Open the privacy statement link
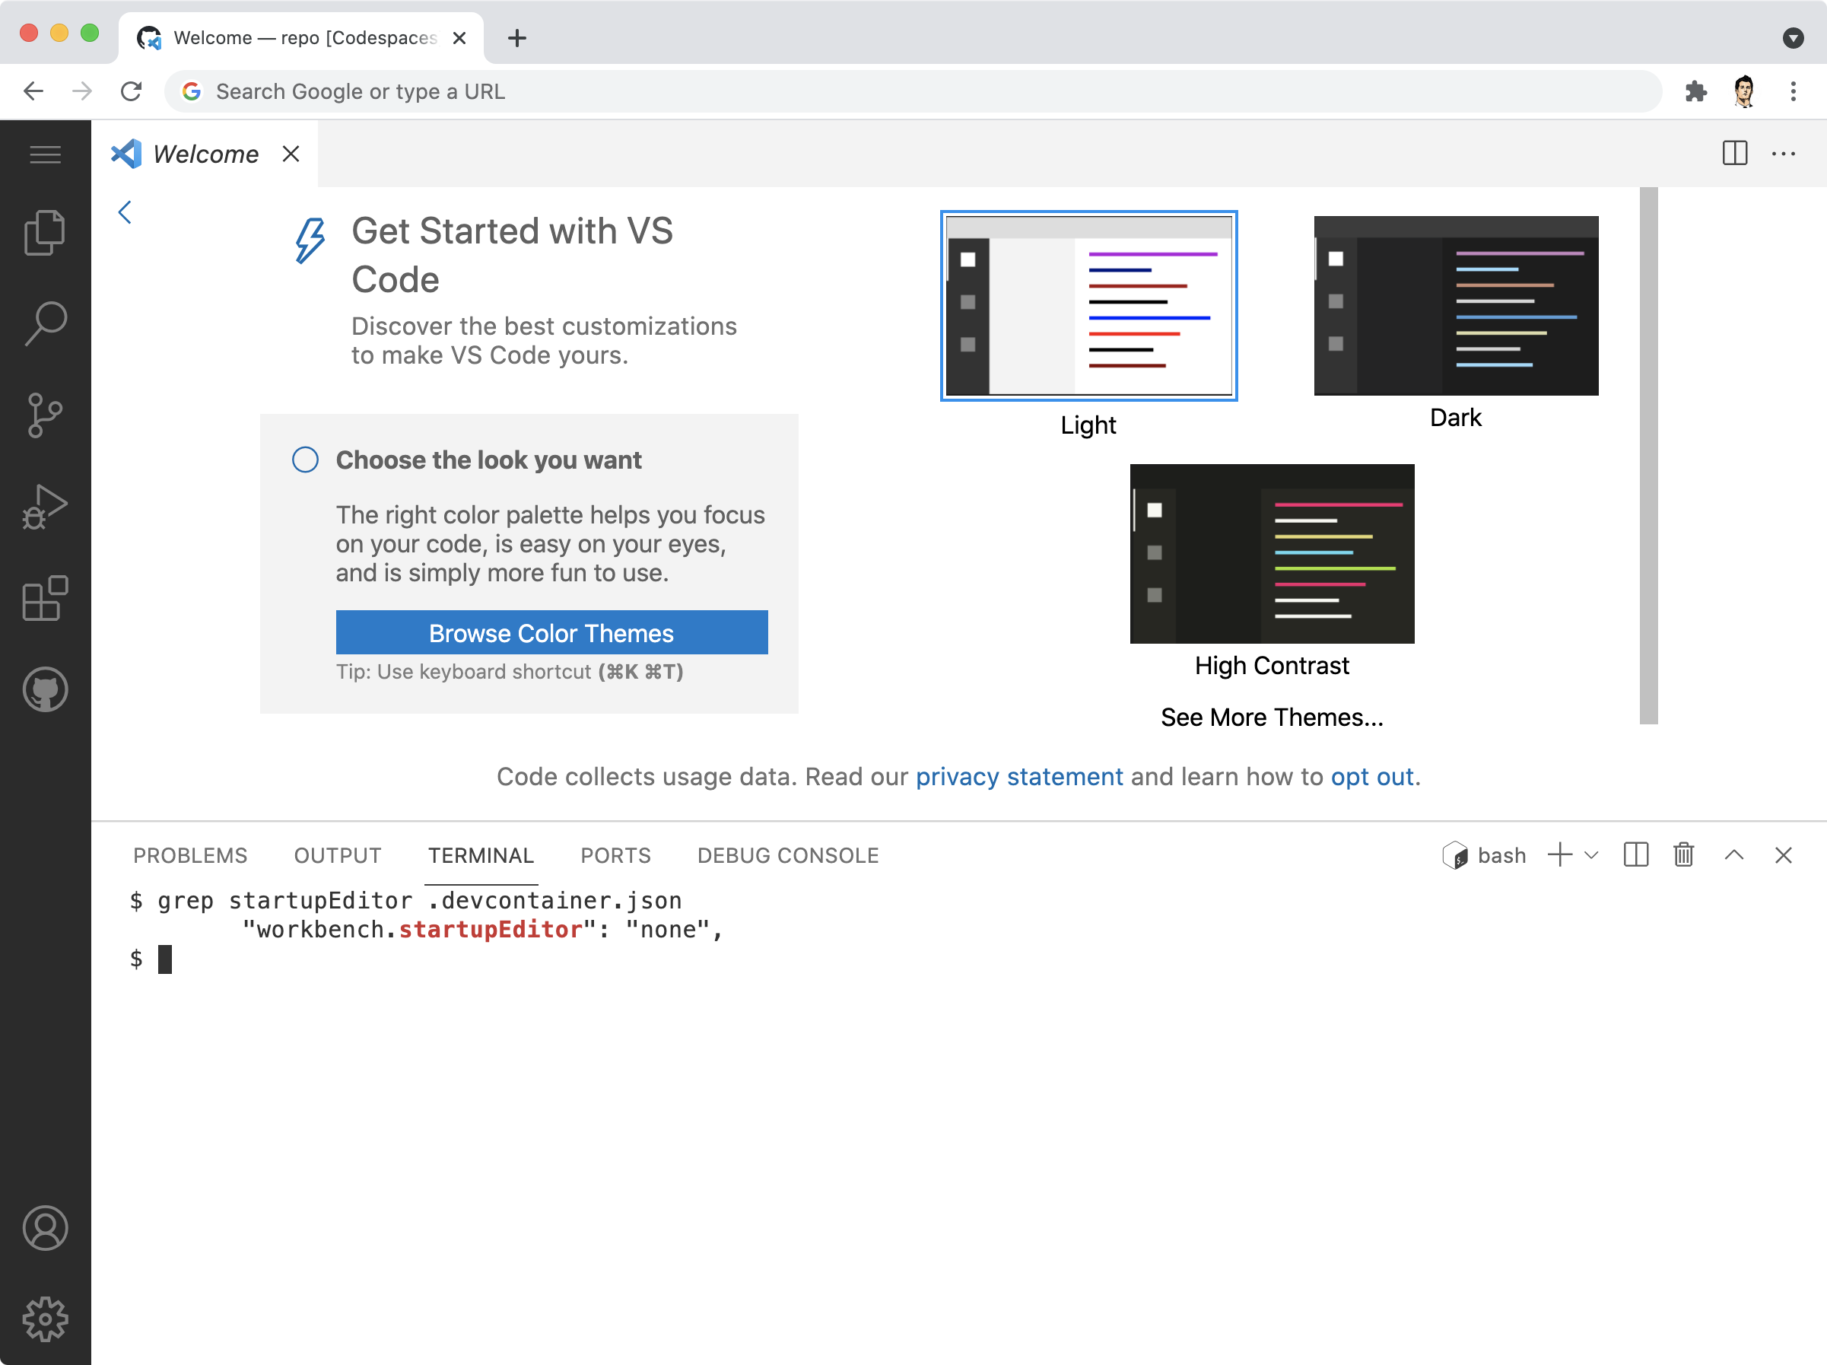 [x=1018, y=777]
